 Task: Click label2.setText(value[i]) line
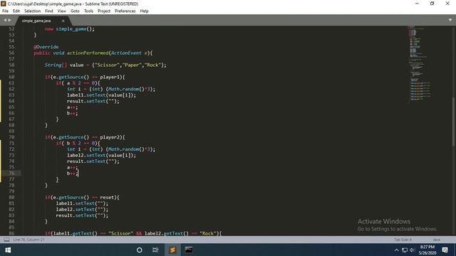[x=101, y=155]
